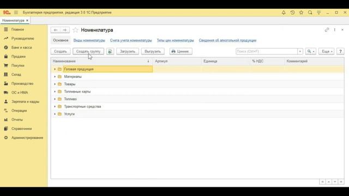Jump to list end with last arrow

click(341, 182)
